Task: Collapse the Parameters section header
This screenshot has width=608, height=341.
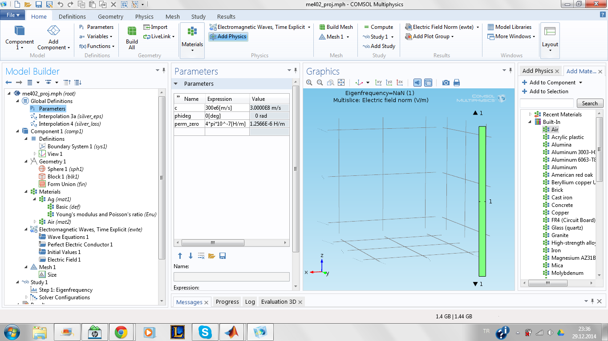Action: pos(176,84)
